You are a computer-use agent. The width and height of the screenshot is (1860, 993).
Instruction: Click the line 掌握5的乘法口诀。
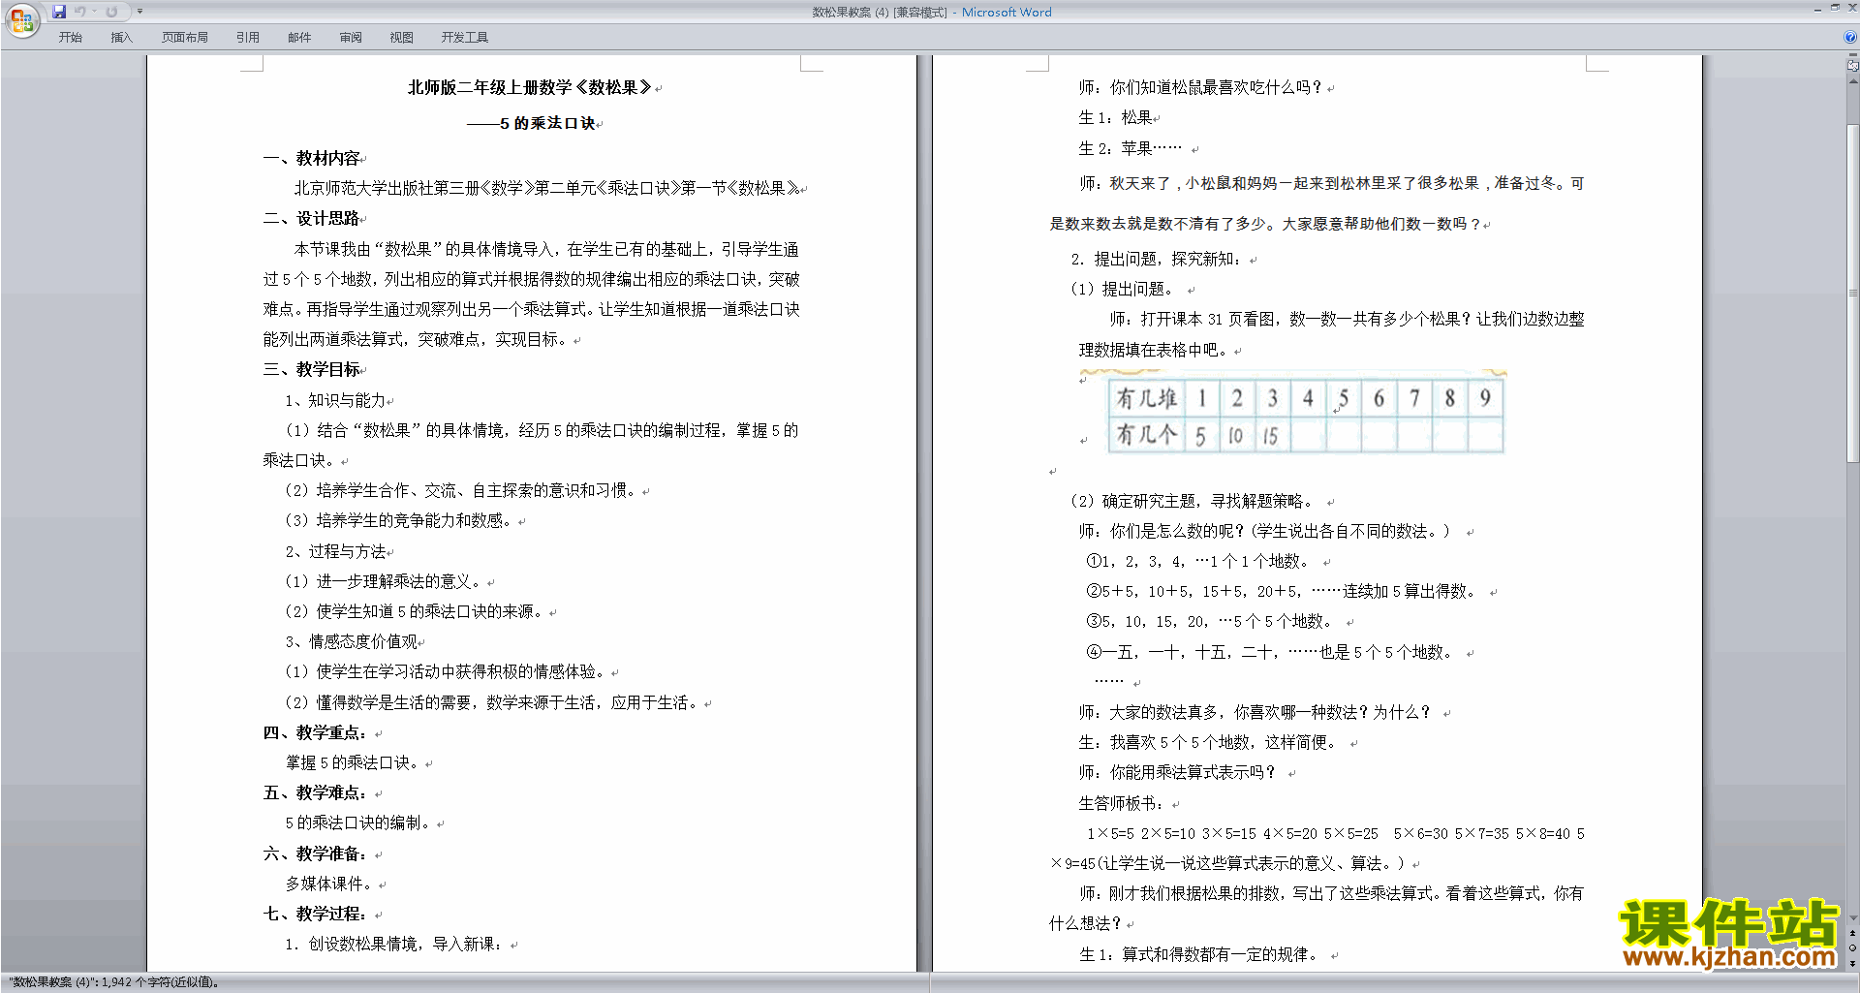[x=353, y=762]
